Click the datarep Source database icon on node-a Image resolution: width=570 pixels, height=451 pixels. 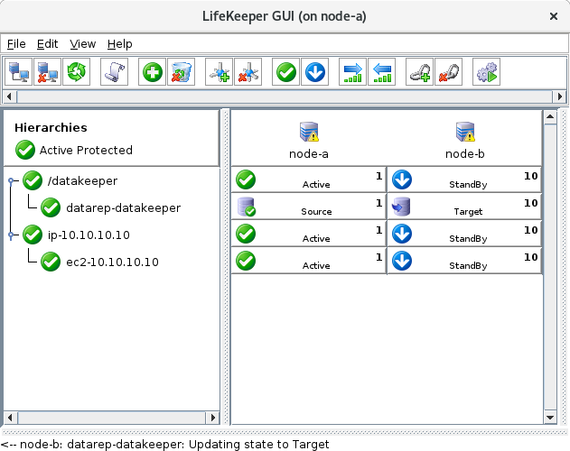click(246, 207)
